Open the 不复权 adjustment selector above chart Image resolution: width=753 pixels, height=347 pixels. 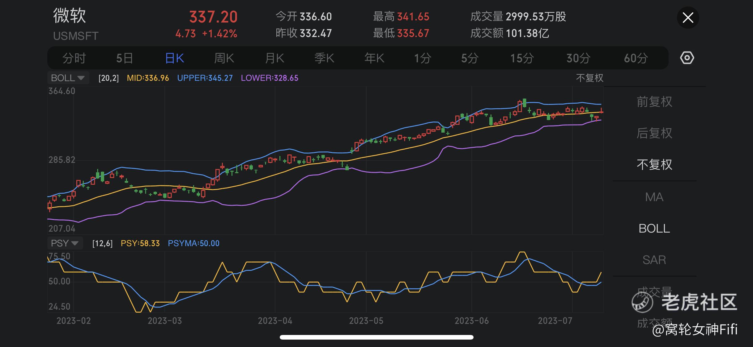[x=589, y=78]
